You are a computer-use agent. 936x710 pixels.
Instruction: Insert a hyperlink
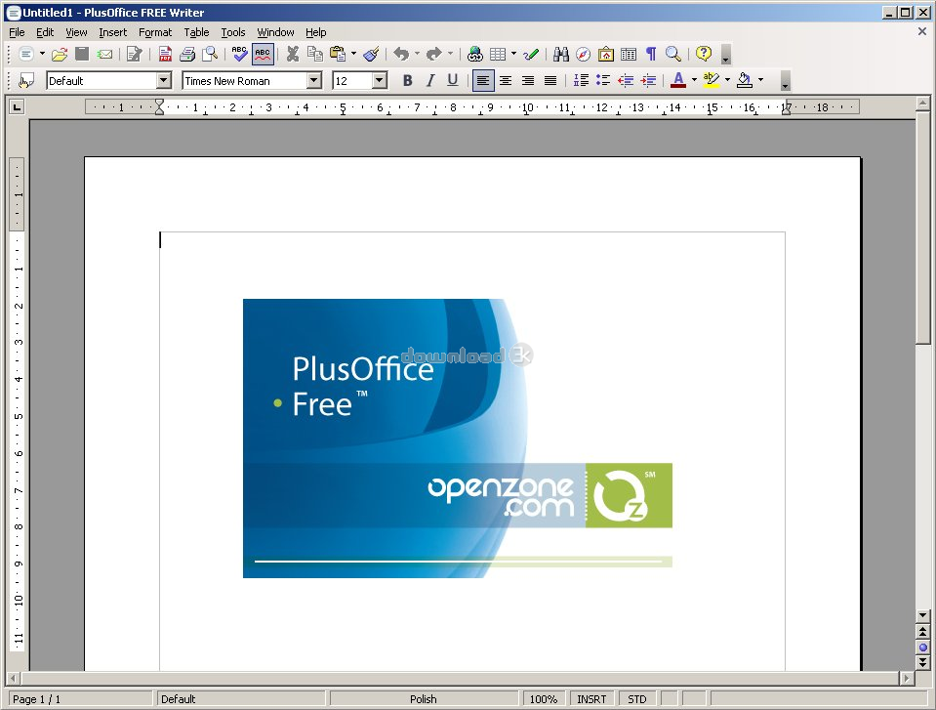tap(475, 55)
